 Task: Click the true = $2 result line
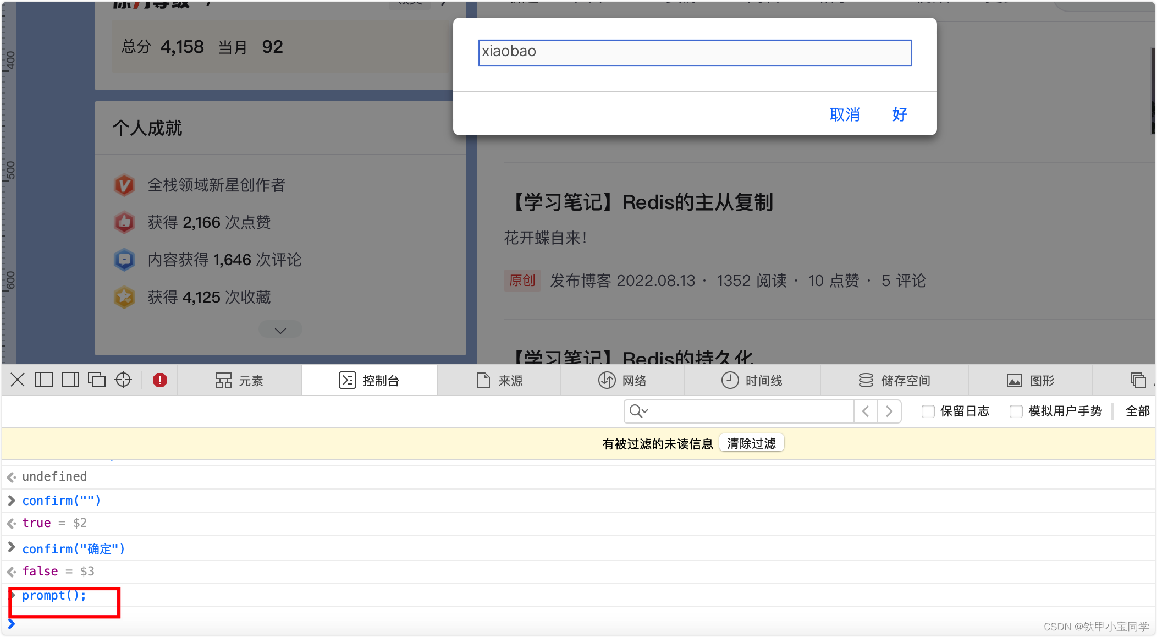[54, 523]
